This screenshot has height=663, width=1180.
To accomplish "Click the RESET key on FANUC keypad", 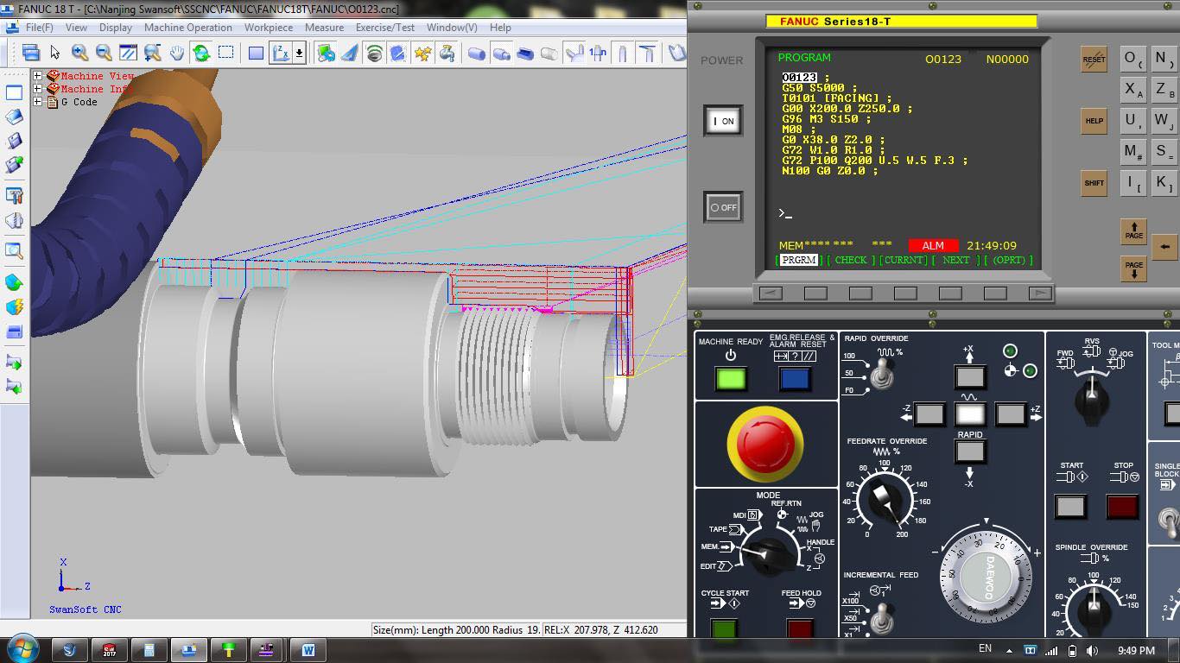I will click(1094, 59).
